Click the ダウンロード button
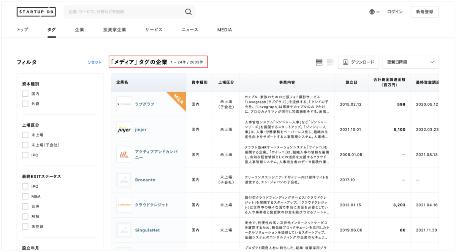This screenshot has height=252, width=456. 358,62
